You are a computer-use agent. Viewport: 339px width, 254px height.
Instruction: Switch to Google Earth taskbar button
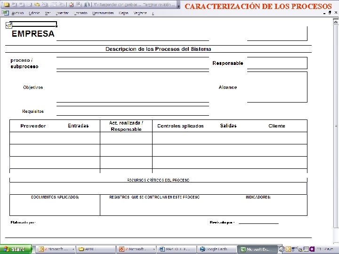click(217, 249)
